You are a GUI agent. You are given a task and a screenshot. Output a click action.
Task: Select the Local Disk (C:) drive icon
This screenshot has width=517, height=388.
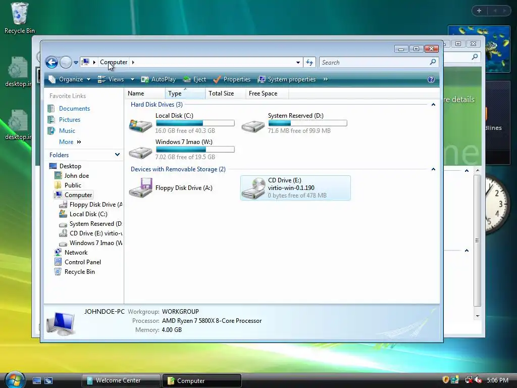[x=140, y=125]
